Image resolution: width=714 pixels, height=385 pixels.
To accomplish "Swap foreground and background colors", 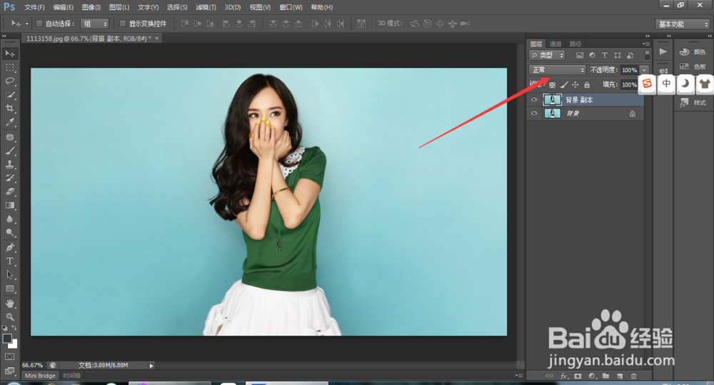I will 14,328.
